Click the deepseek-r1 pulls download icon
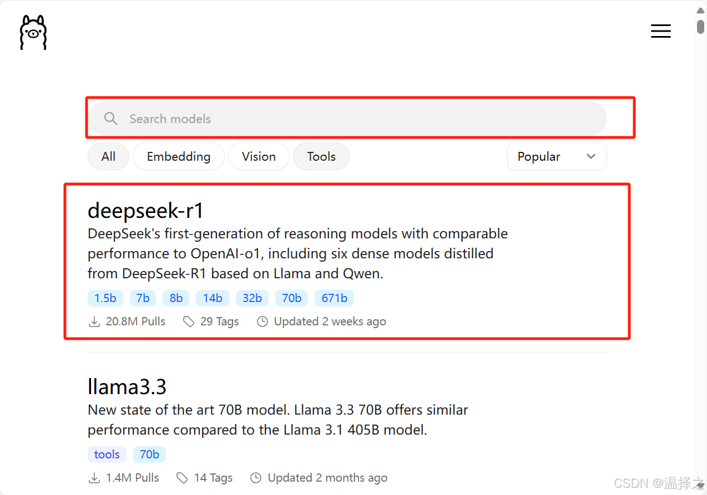Viewport: 707px width, 495px height. point(94,322)
